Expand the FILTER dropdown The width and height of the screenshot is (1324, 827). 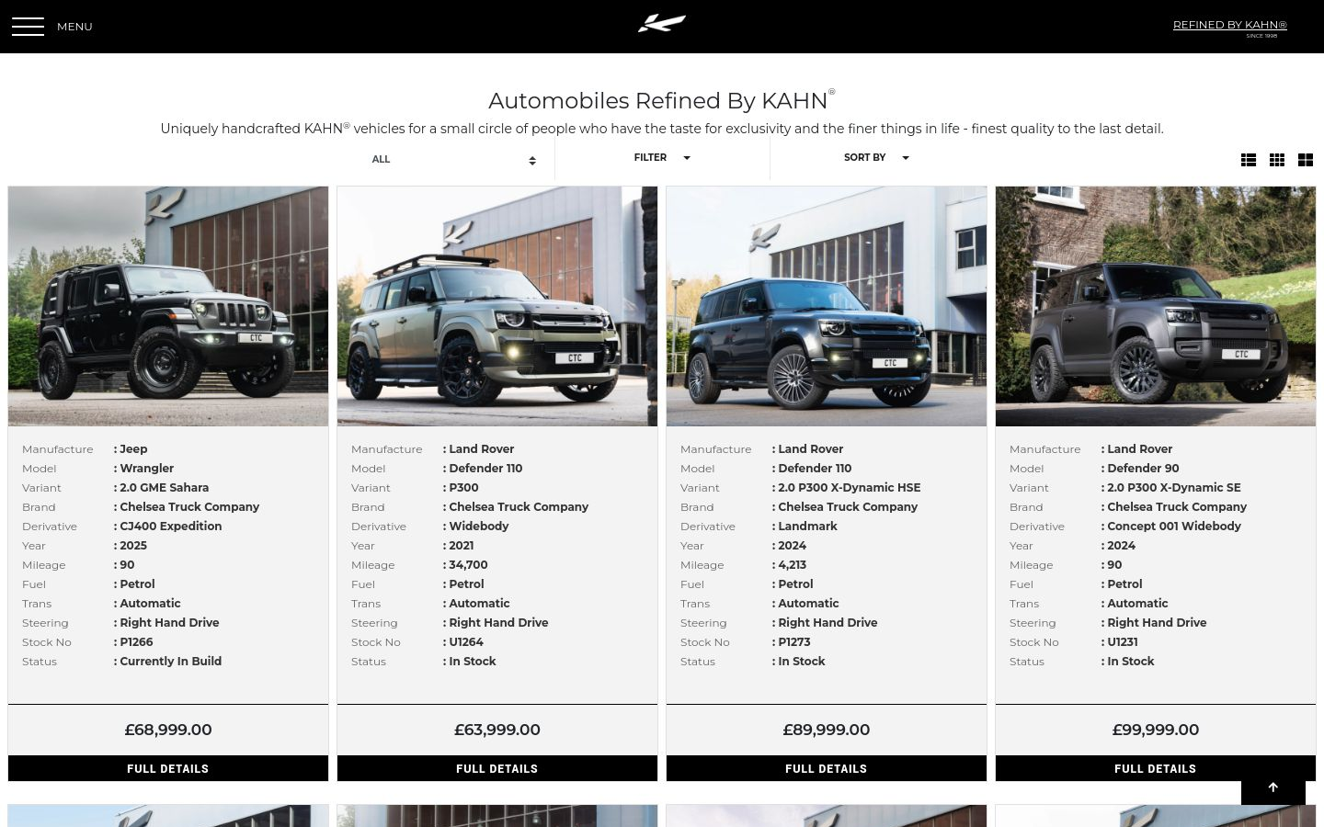pyautogui.click(x=662, y=158)
